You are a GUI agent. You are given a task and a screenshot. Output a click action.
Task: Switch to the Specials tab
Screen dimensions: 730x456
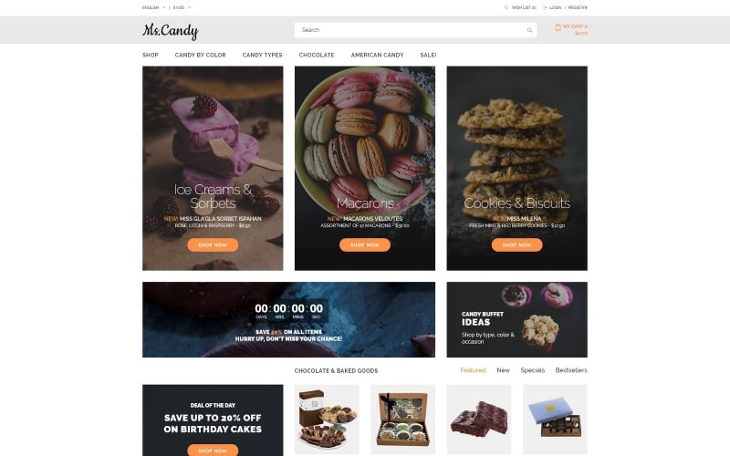click(533, 370)
